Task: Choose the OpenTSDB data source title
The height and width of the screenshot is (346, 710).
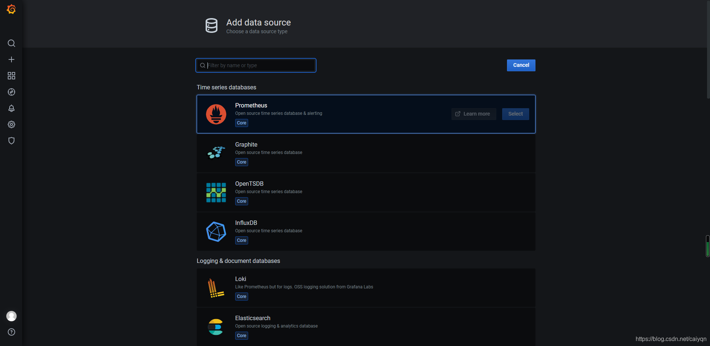Action: click(x=249, y=184)
